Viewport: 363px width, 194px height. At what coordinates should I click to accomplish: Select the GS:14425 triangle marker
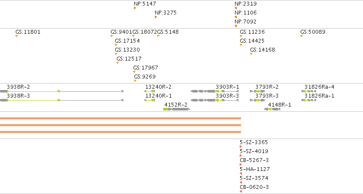point(241,45)
